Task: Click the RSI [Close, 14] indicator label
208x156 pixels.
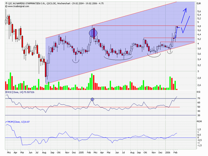Action: [x=21, y=92]
